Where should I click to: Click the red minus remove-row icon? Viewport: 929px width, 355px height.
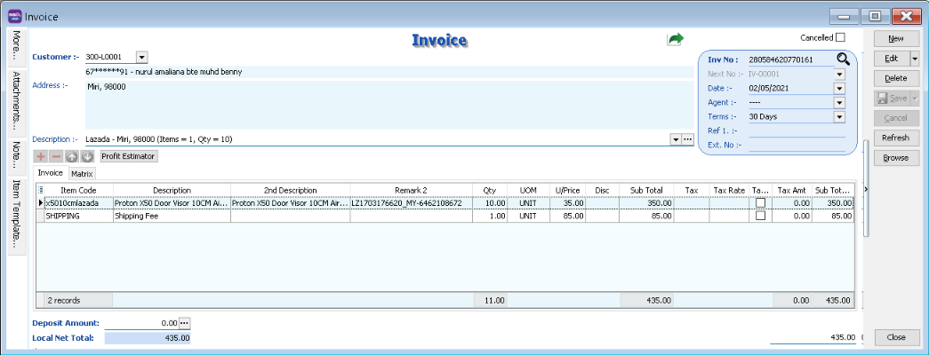click(x=56, y=156)
